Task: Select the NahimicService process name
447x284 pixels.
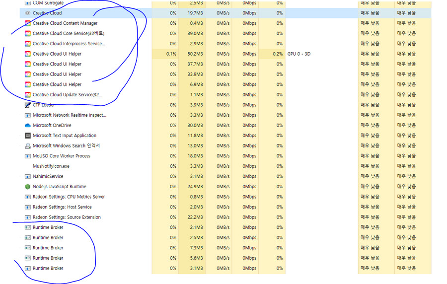Action: pos(48,176)
